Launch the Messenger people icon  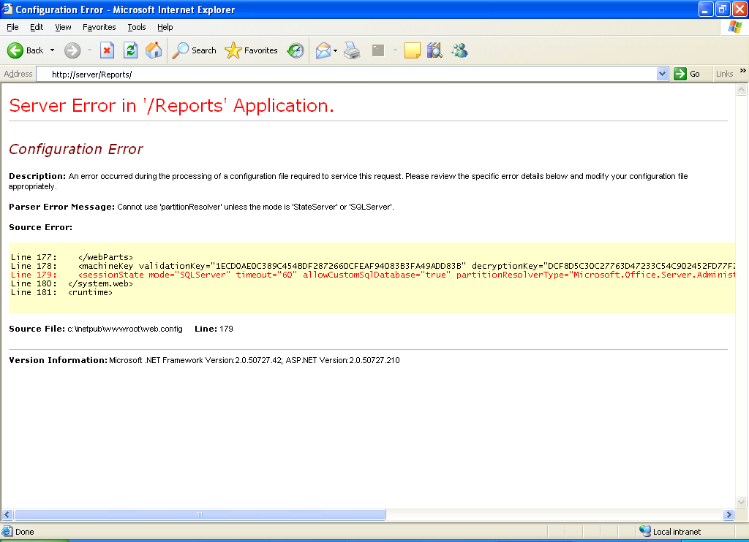(459, 50)
